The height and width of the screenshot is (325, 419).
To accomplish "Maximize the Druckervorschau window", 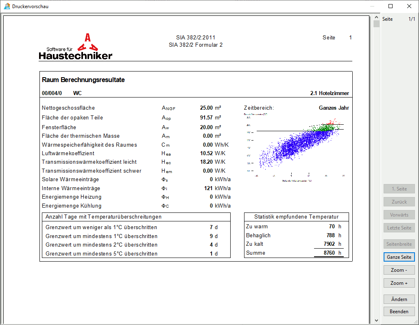I will tap(391, 6).
